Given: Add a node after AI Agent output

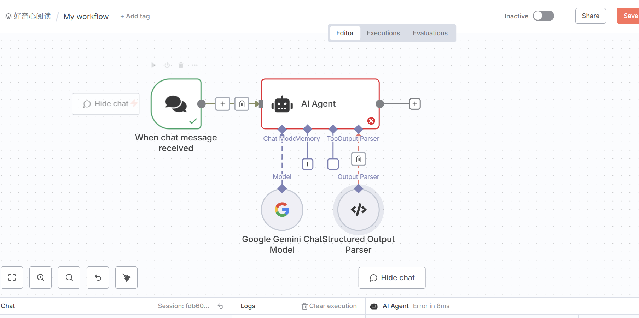Looking at the screenshot, I should (415, 104).
